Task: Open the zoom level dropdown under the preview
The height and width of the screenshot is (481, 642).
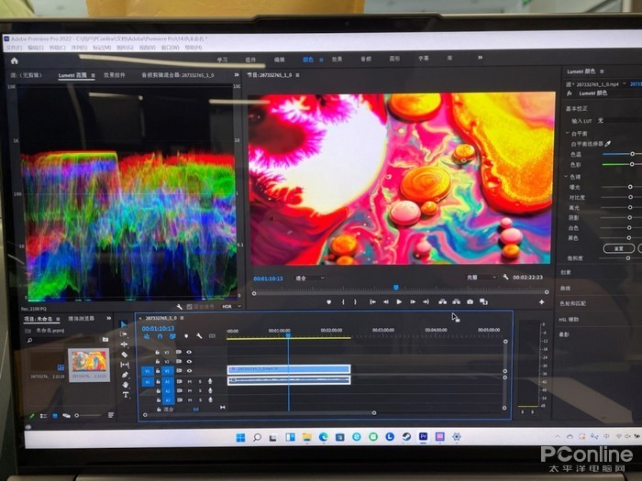Action: (x=310, y=277)
